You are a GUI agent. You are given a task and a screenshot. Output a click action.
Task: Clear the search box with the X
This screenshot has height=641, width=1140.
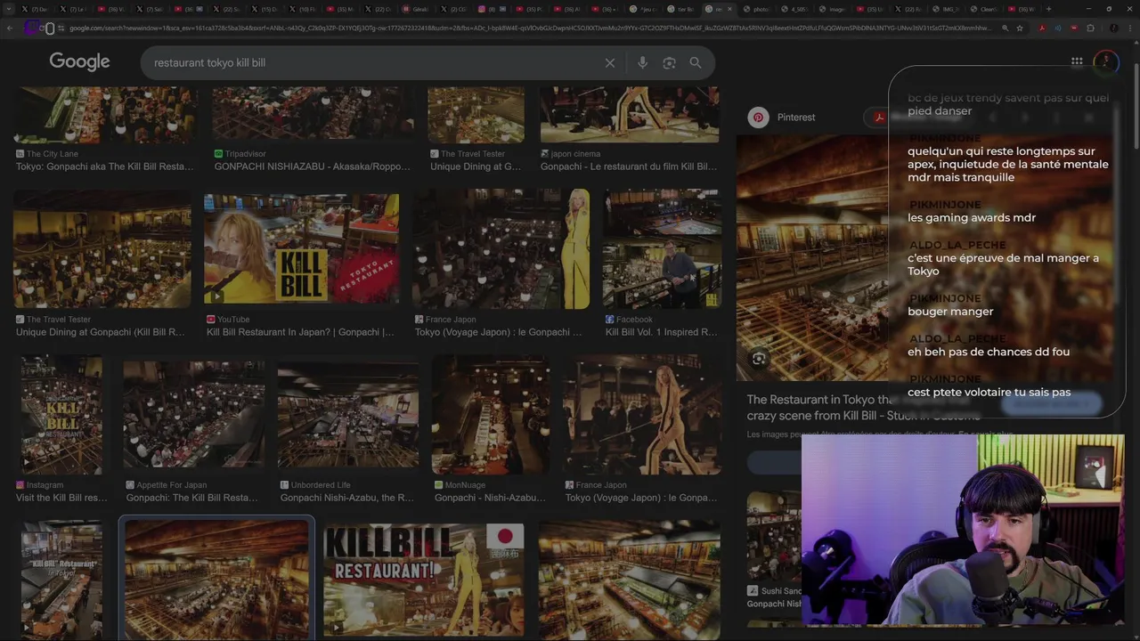pyautogui.click(x=610, y=63)
